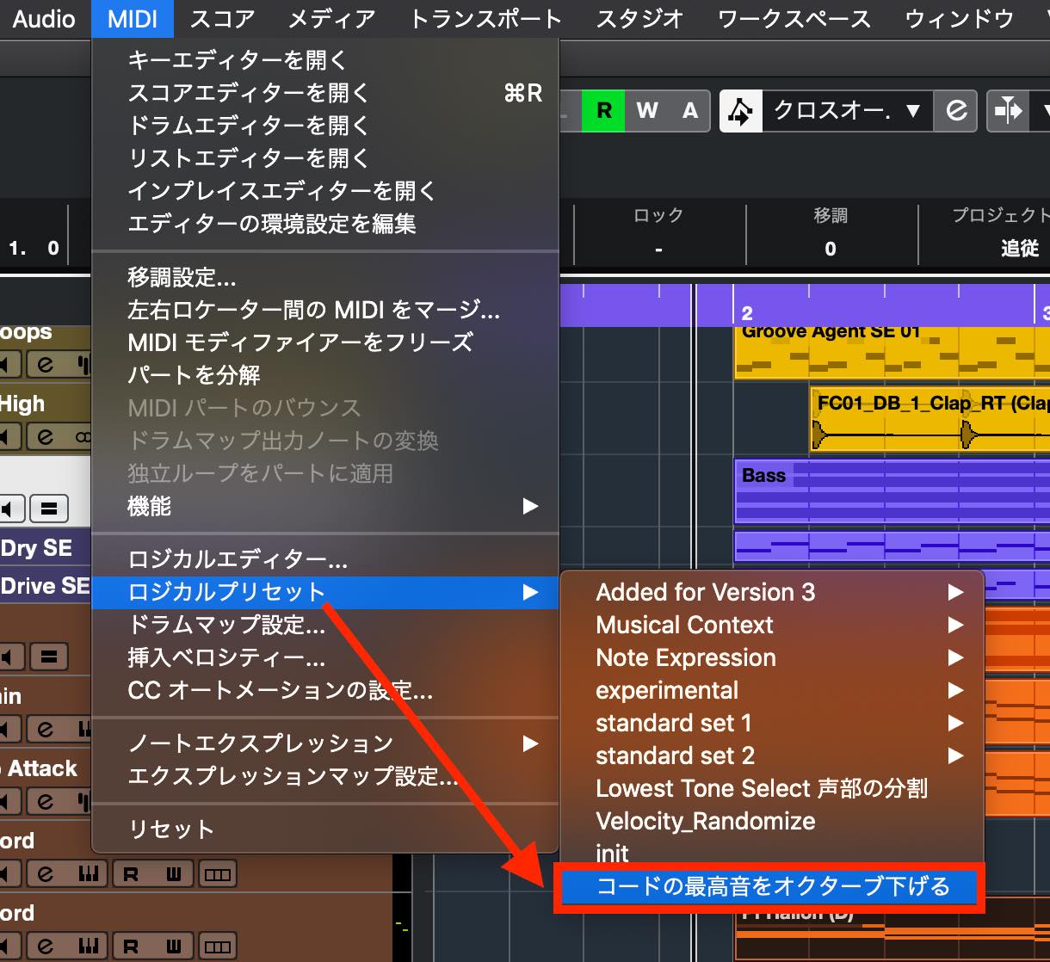
Task: Open the Audio menu in menu bar
Action: (x=44, y=18)
